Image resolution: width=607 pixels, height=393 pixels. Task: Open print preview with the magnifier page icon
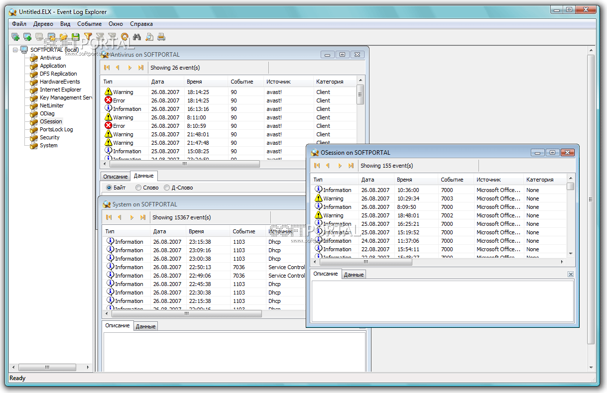[149, 36]
